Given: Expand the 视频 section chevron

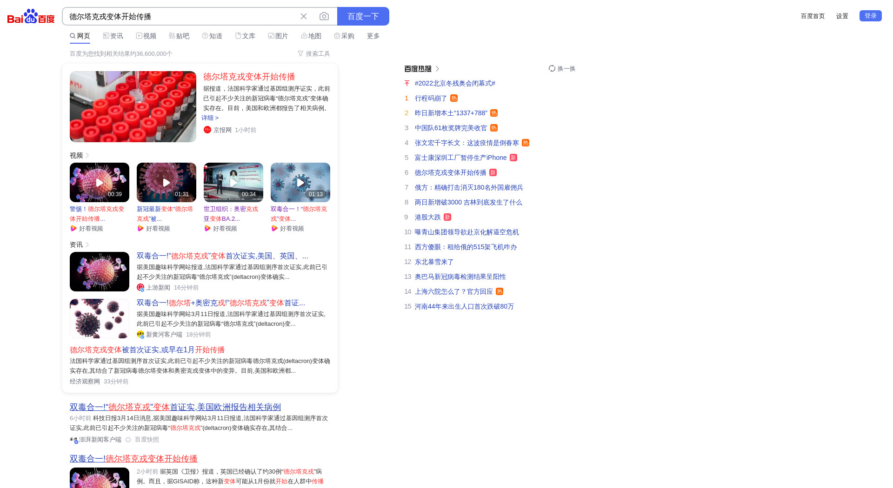Looking at the screenshot, I should [x=87, y=155].
